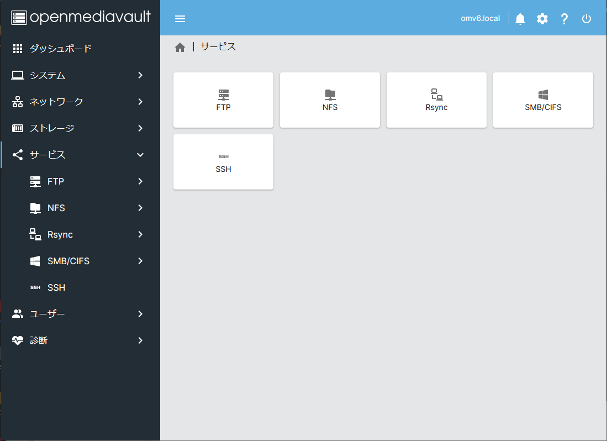Viewport: 607px width, 441px height.
Task: Click FTP server icon on the FTP card
Action: click(223, 95)
